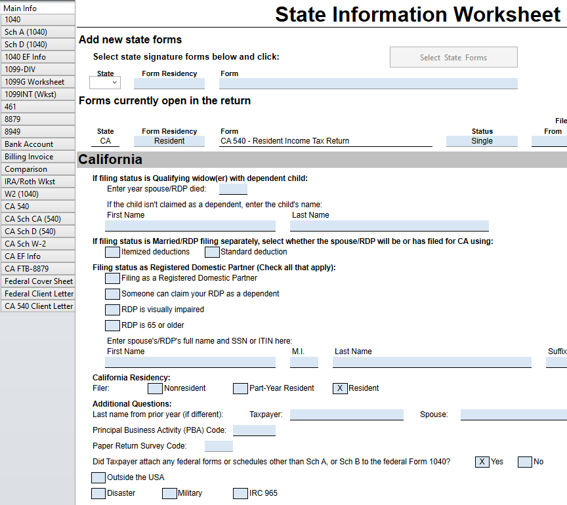Open the Main Info form tab
The height and width of the screenshot is (505, 567).
point(37,8)
